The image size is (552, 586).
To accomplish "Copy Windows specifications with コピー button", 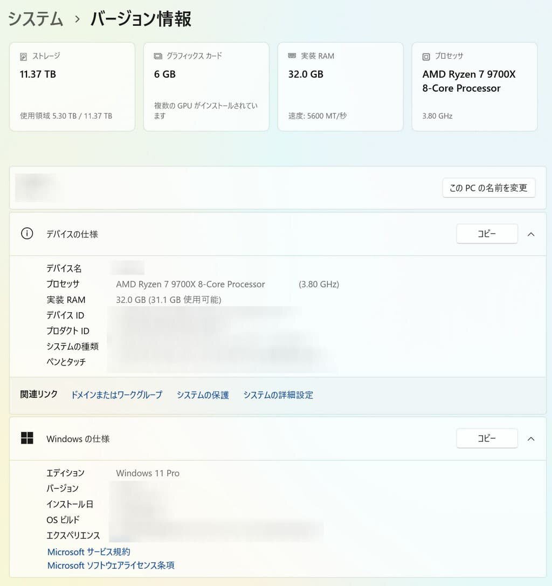I will click(x=487, y=438).
